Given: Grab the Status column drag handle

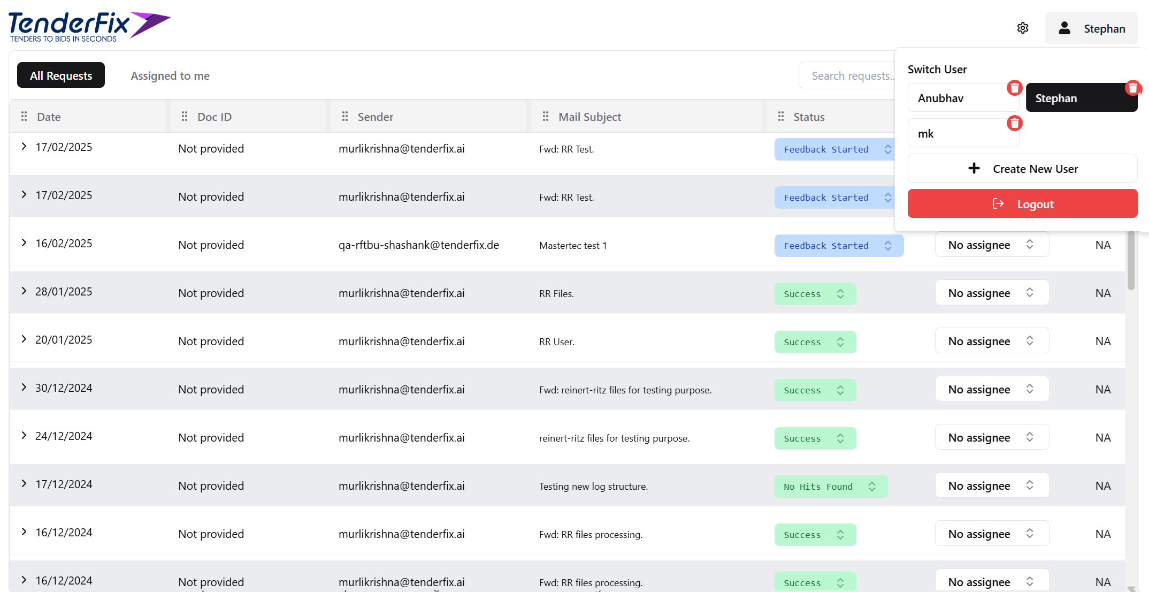Looking at the screenshot, I should tap(781, 116).
